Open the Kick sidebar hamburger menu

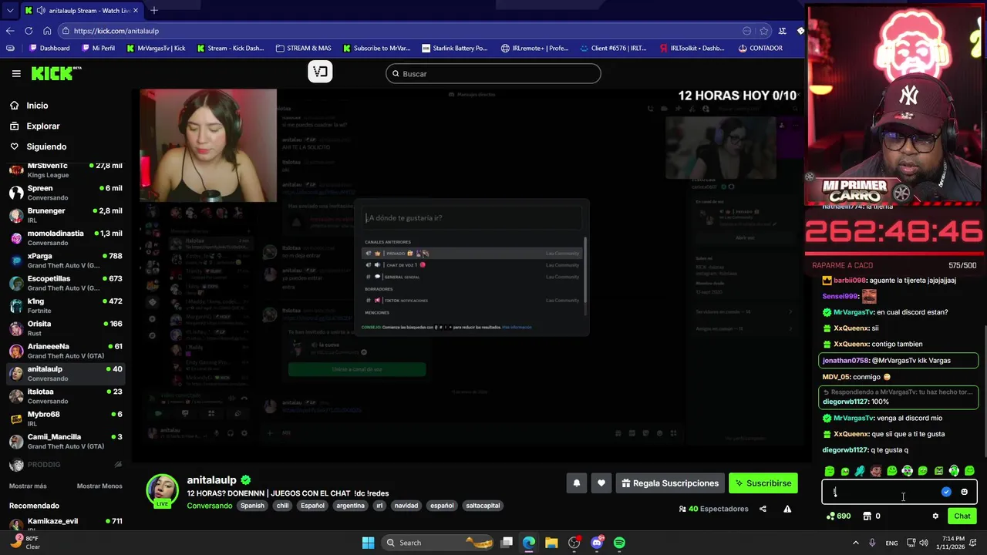(16, 73)
